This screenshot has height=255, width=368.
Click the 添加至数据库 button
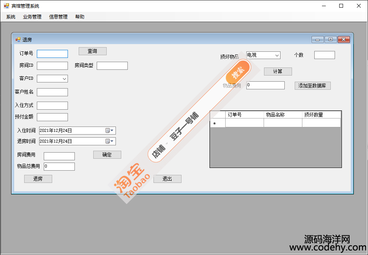313,86
